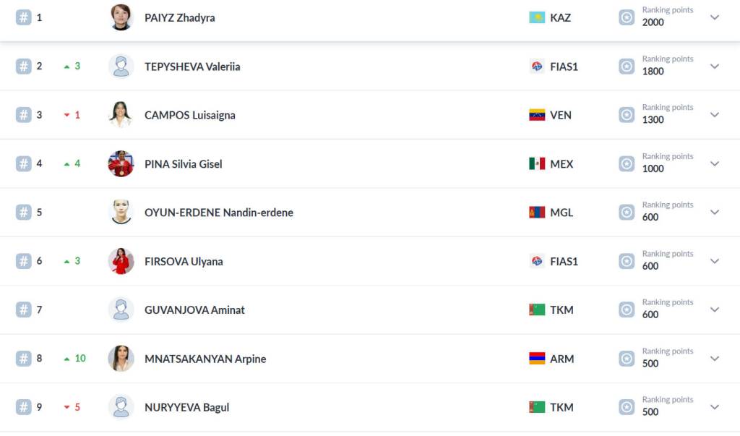The width and height of the screenshot is (740, 436).
Task: Click the Venezuela flag next to VEN
Action: 537,115
